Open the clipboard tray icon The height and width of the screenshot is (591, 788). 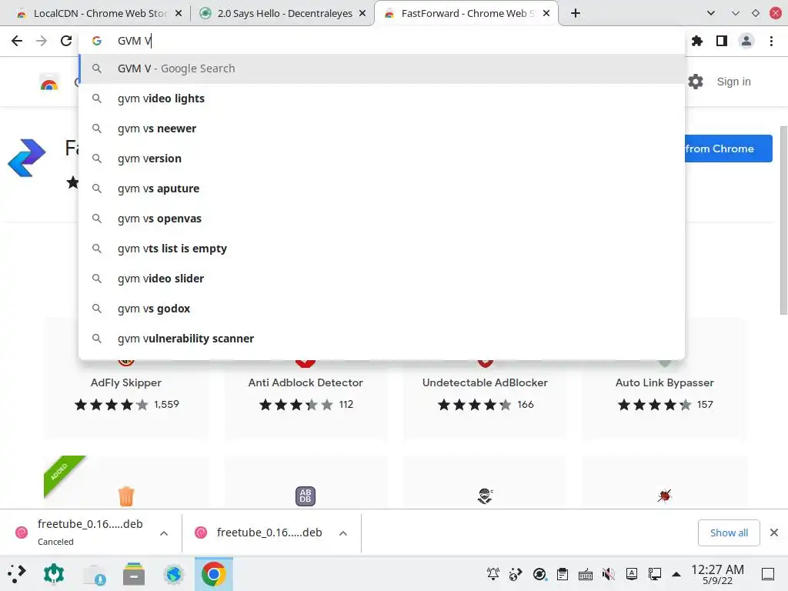[563, 573]
